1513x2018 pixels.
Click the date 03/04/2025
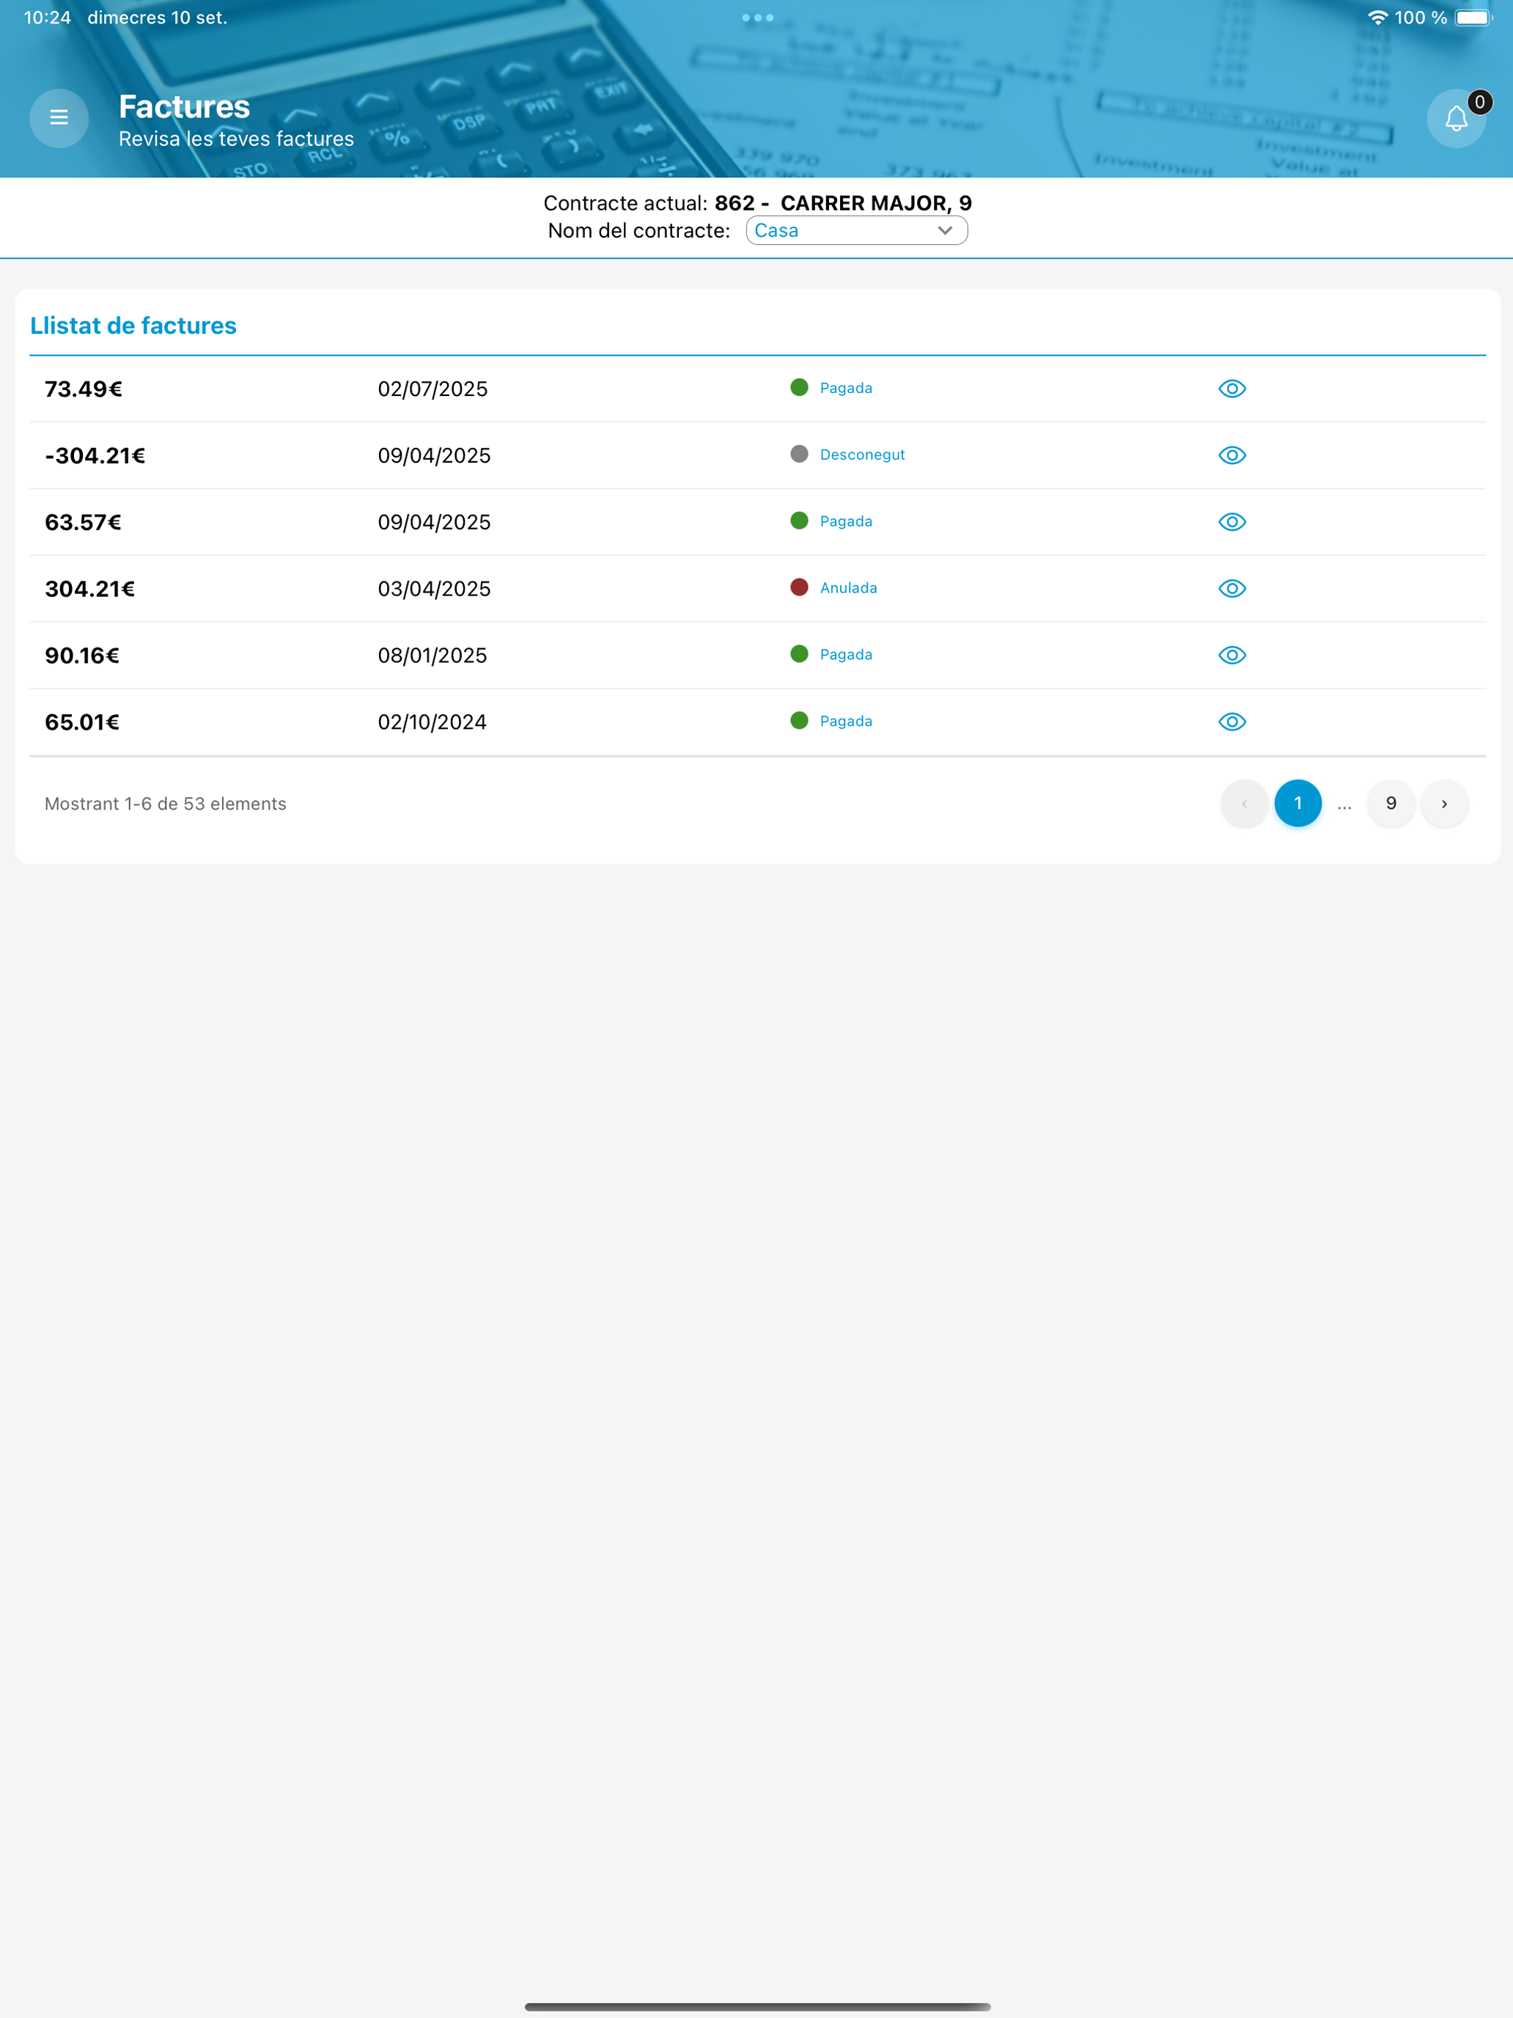coord(434,590)
